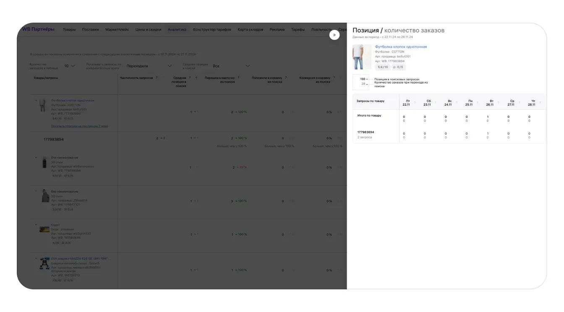The width and height of the screenshot is (564, 312).
Task: Click the t-shirt product thumbnail in panel
Action: pyautogui.click(x=362, y=57)
